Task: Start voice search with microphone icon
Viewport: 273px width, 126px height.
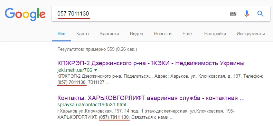Action: point(247,13)
